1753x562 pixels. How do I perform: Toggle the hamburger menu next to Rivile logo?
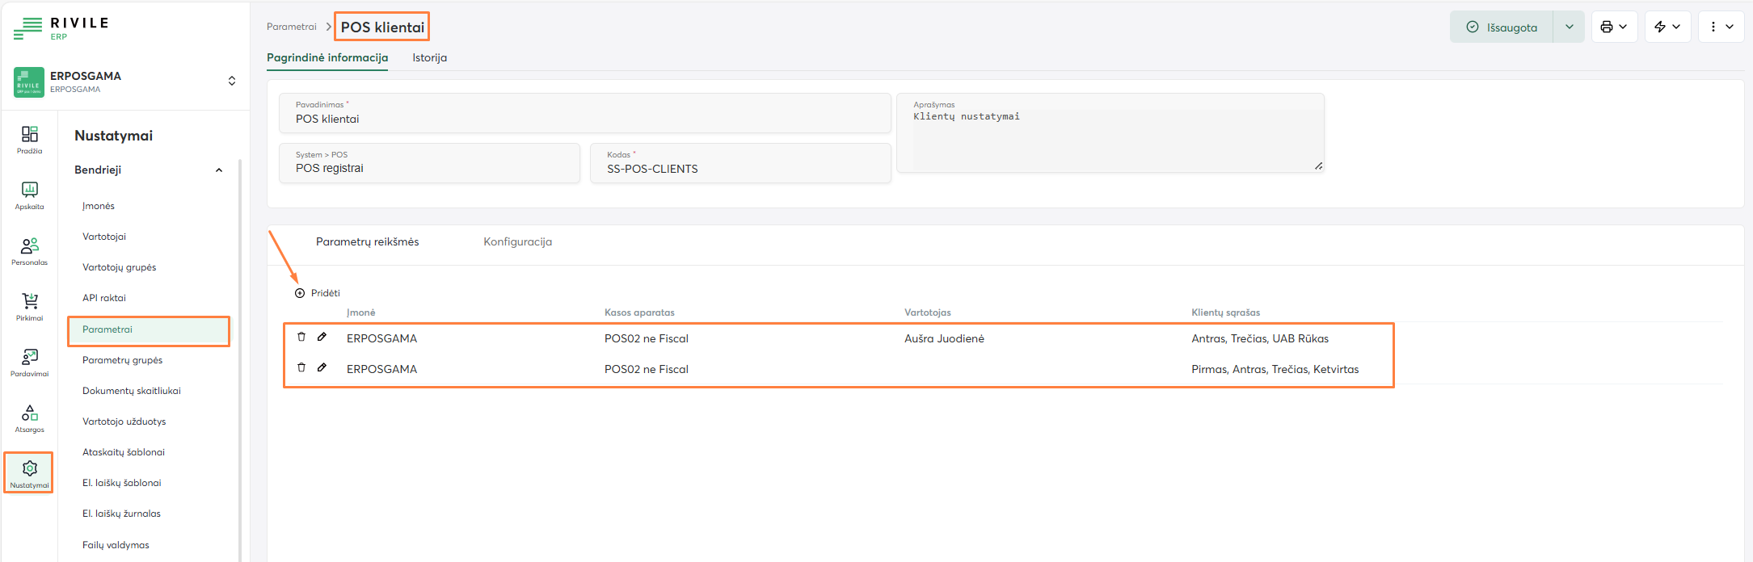27,28
